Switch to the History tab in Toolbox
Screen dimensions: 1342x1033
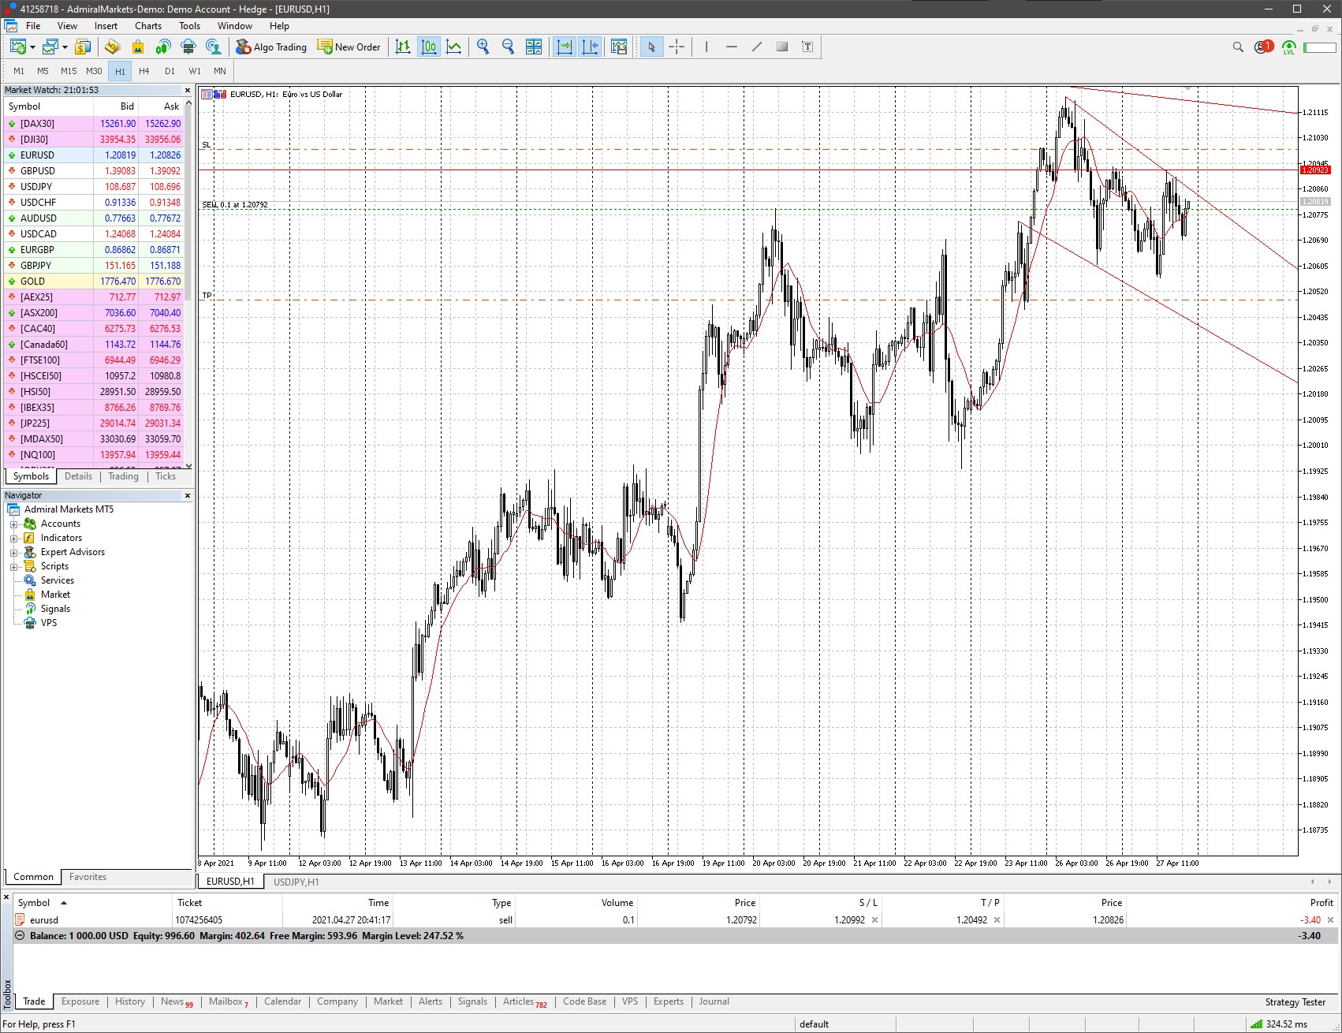[129, 1001]
